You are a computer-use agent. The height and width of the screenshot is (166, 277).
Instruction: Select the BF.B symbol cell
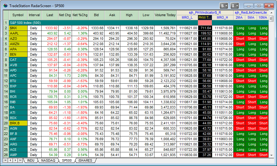[x=18, y=134]
